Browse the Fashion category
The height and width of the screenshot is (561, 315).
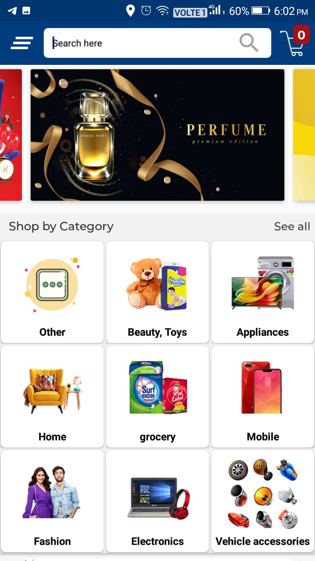pyautogui.click(x=52, y=501)
